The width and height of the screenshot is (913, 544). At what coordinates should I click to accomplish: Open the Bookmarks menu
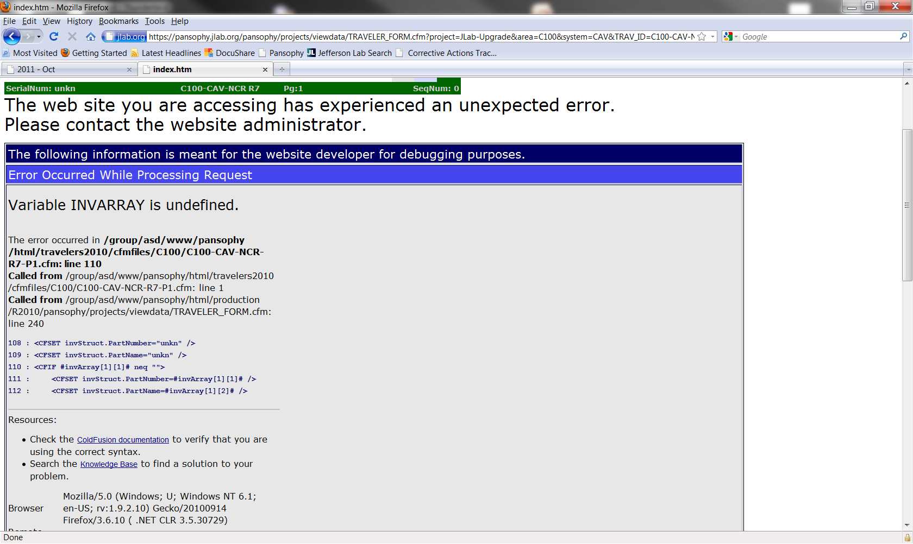118,21
